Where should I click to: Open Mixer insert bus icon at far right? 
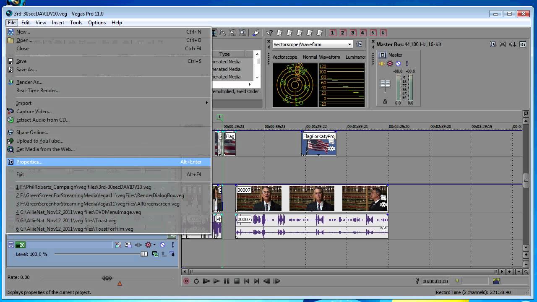[x=523, y=44]
